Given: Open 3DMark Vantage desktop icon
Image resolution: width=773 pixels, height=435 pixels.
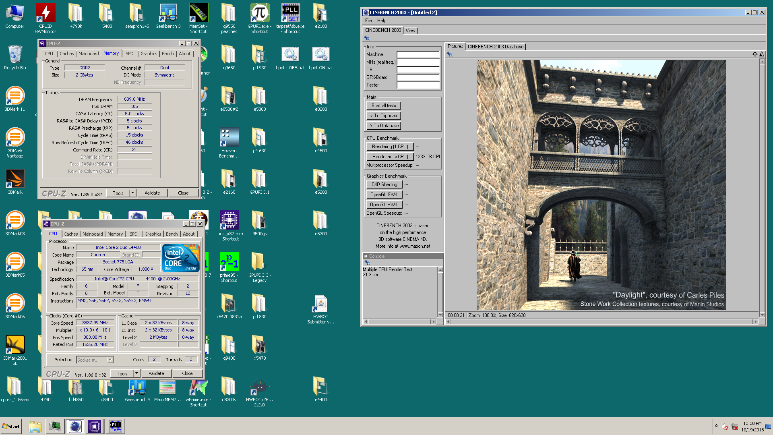Looking at the screenshot, I should 15,143.
